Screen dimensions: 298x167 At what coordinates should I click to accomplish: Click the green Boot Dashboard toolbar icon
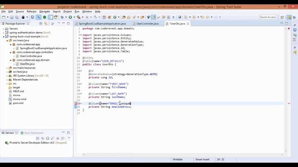(45, 17)
